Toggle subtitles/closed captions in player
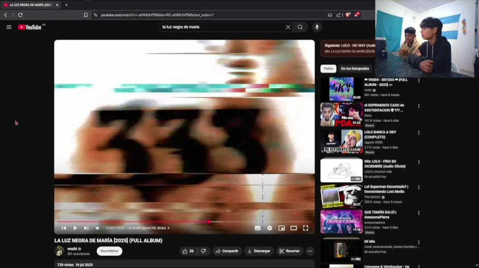Screen dimensions: 479x268 point(258,228)
